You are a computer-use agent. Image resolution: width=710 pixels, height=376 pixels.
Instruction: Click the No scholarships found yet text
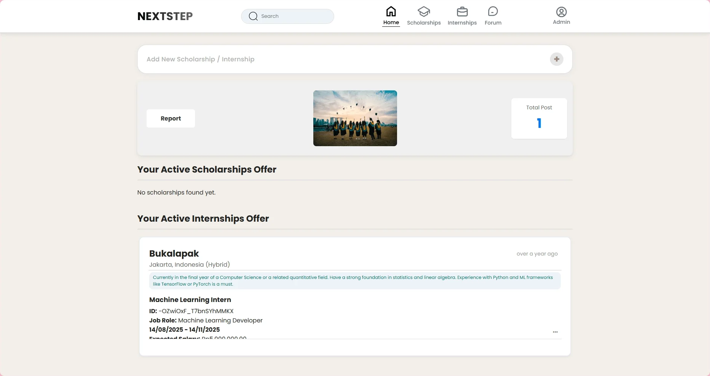click(176, 192)
